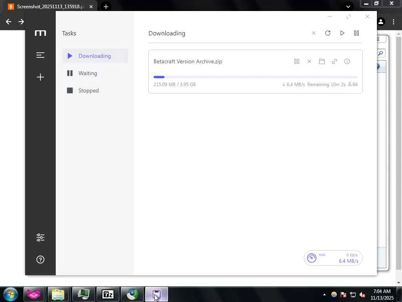Open the preferences sliders icon
This screenshot has width=402, height=302.
[x=40, y=237]
